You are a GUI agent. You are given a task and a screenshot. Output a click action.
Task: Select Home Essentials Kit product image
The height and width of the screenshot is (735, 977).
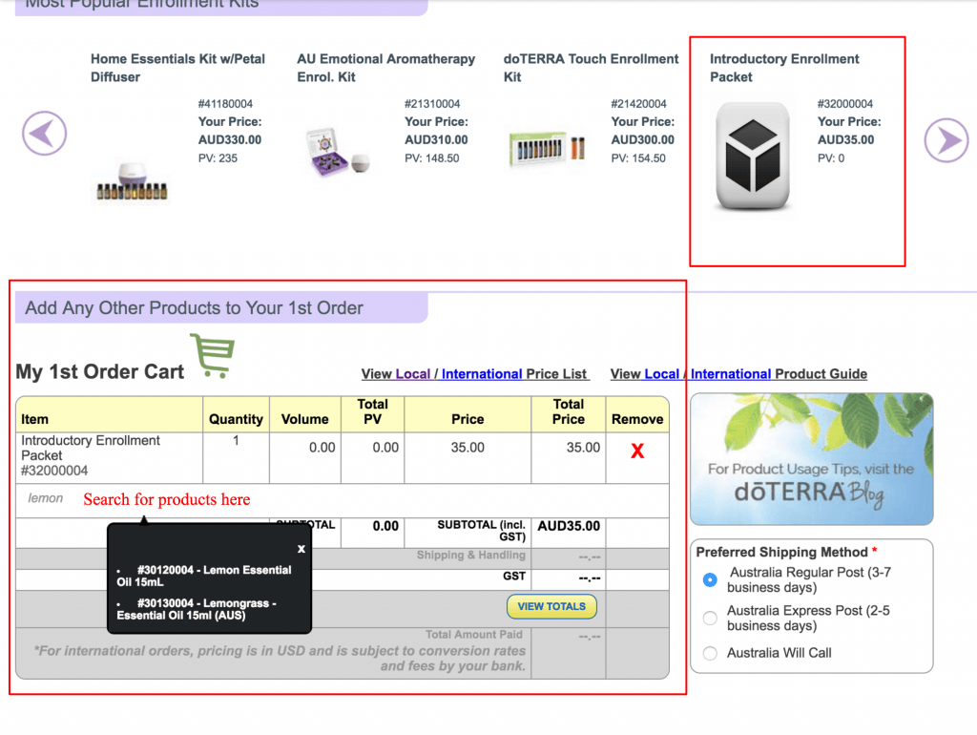tap(132, 182)
